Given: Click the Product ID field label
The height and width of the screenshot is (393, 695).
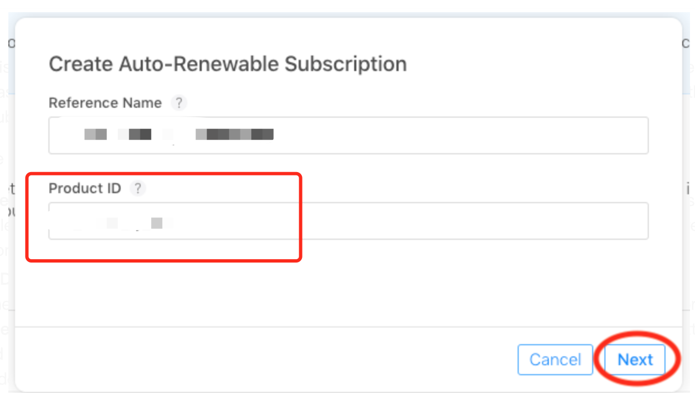Looking at the screenshot, I should click(x=85, y=189).
